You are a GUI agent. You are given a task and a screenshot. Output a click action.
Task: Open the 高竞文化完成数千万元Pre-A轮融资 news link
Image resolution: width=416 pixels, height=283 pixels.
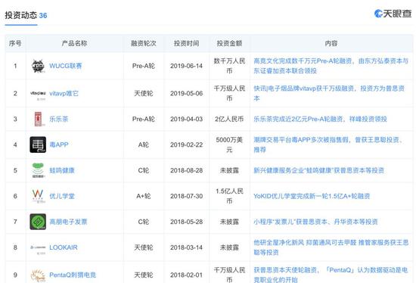(331, 66)
